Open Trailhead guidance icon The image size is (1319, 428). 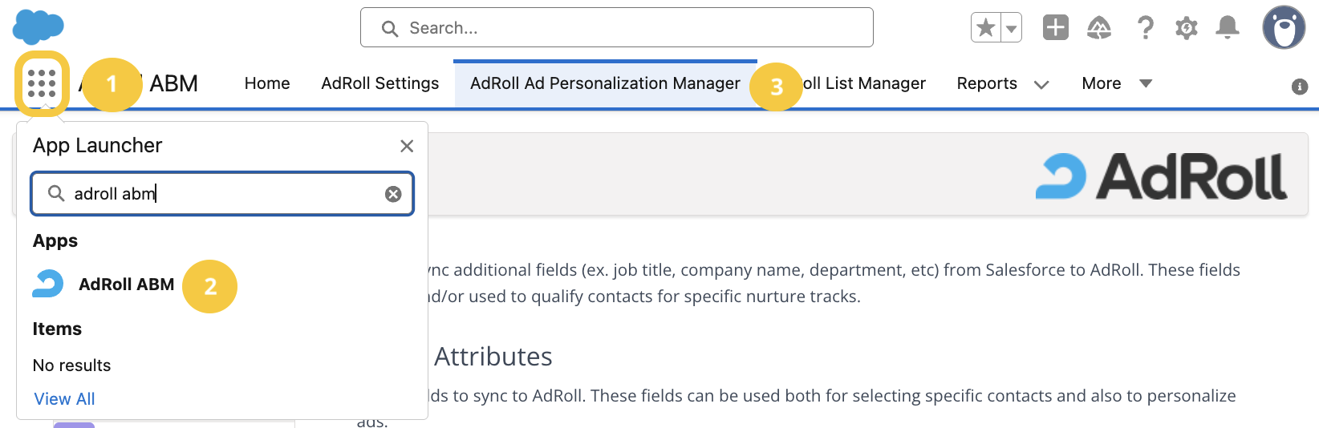tap(1099, 28)
